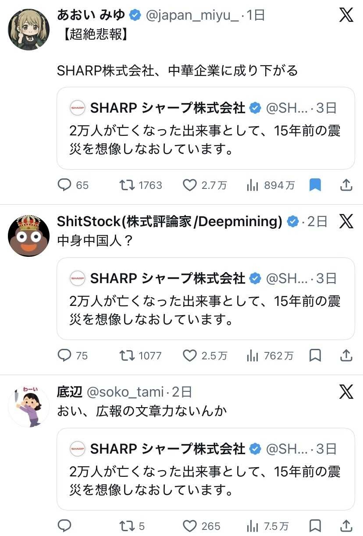
Task: Like ShitStock's post with 2.5万 likes
Action: 189,355
